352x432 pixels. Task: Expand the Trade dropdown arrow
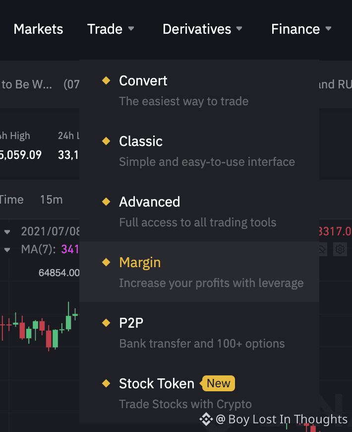[131, 29]
